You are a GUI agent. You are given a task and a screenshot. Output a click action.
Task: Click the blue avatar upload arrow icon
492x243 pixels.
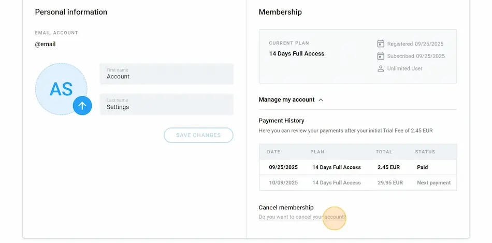point(82,106)
